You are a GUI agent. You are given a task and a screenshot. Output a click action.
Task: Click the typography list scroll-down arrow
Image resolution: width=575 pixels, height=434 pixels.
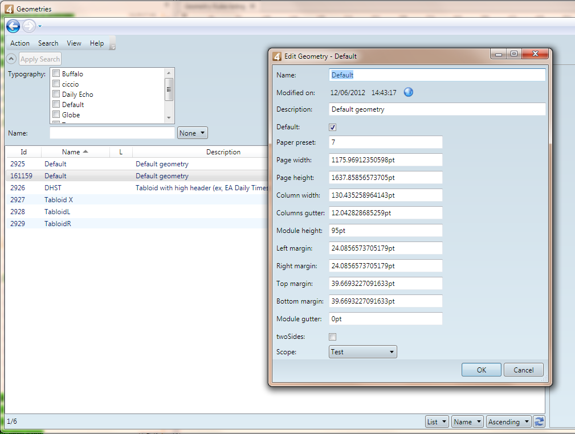(169, 118)
